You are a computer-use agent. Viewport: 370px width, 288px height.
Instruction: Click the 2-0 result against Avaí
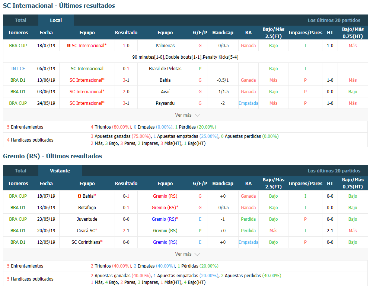[x=126, y=92]
